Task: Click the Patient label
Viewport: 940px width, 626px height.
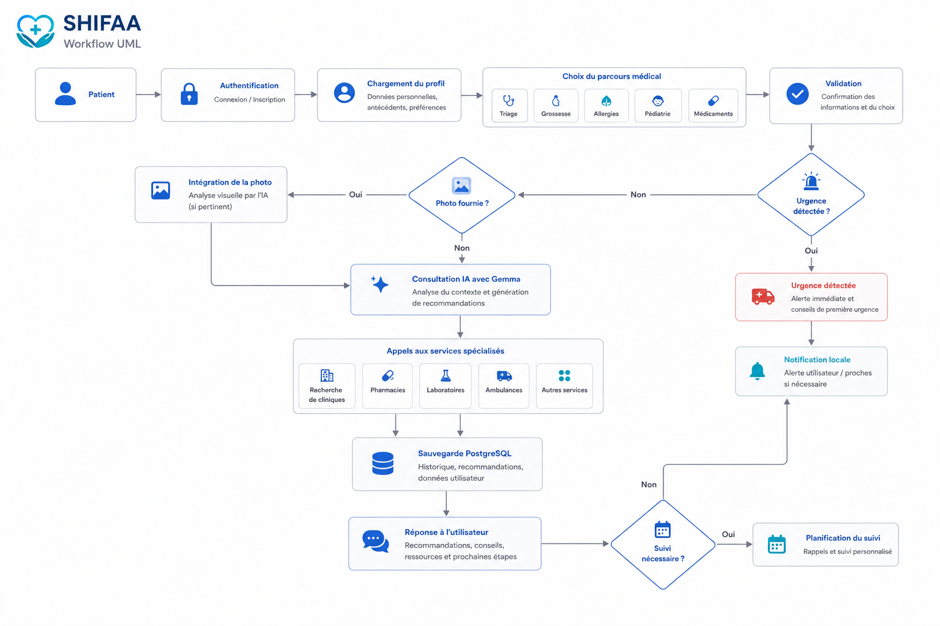Action: pyautogui.click(x=102, y=94)
